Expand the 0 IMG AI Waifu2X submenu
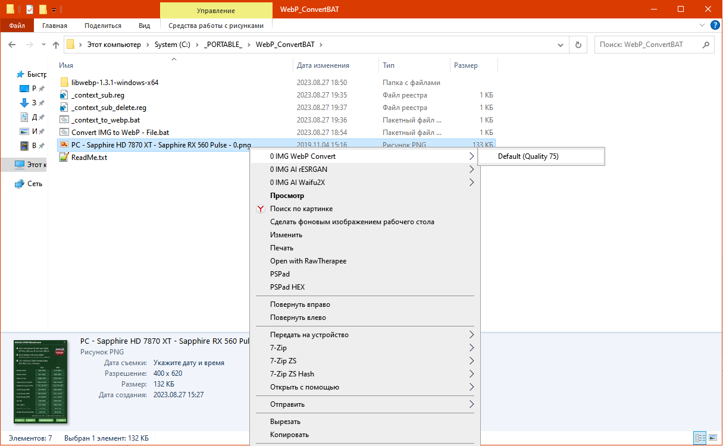The height and width of the screenshot is (446, 723). click(471, 183)
